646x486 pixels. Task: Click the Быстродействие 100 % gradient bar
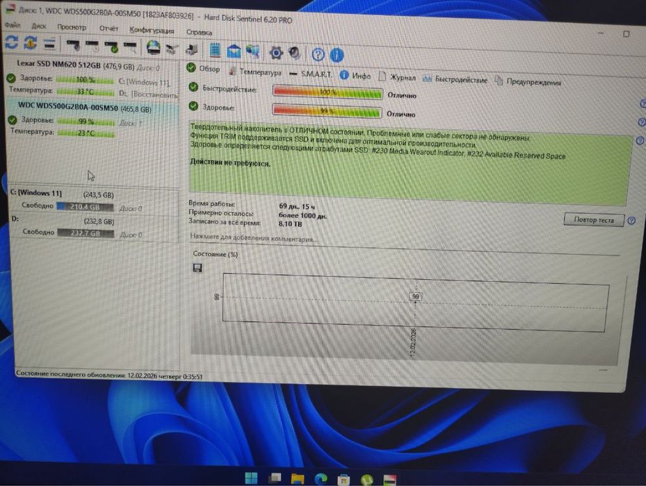(328, 92)
